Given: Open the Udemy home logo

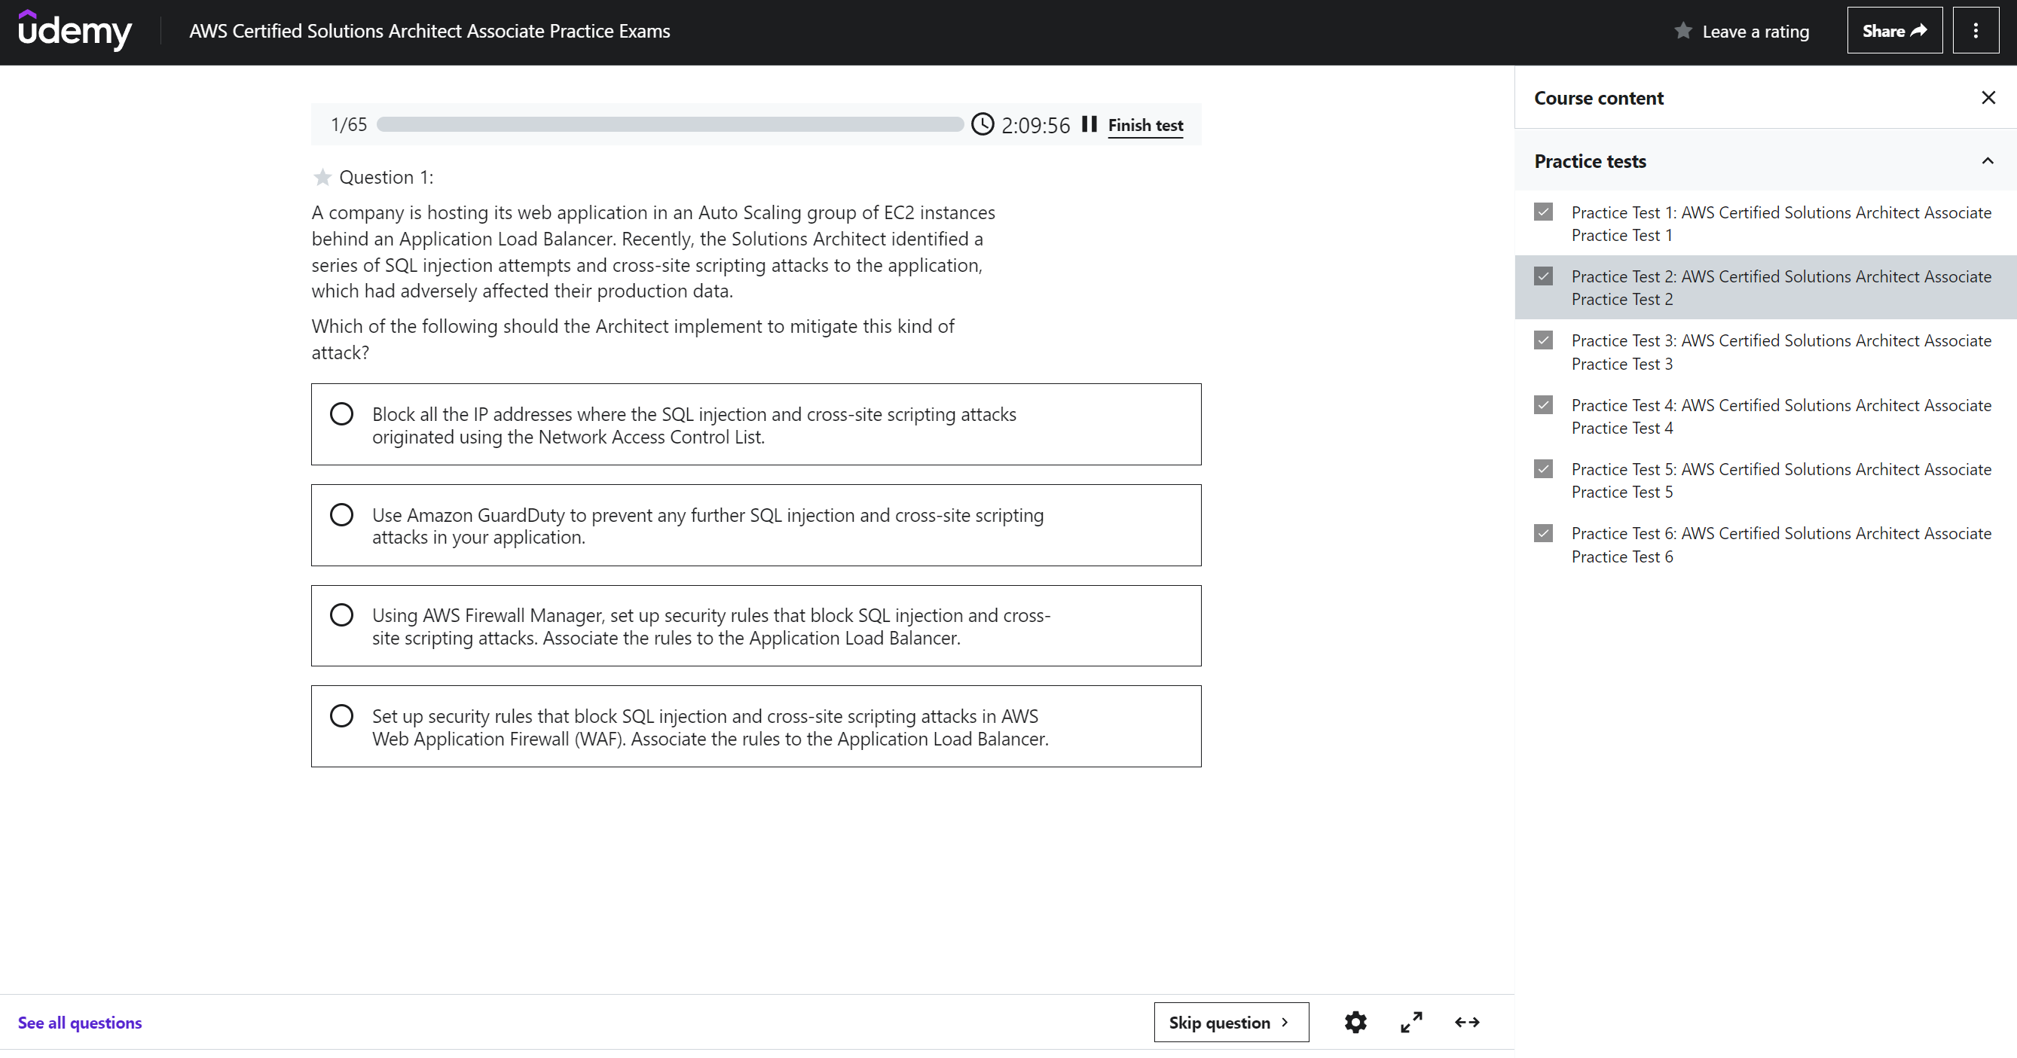Looking at the screenshot, I should [x=75, y=31].
